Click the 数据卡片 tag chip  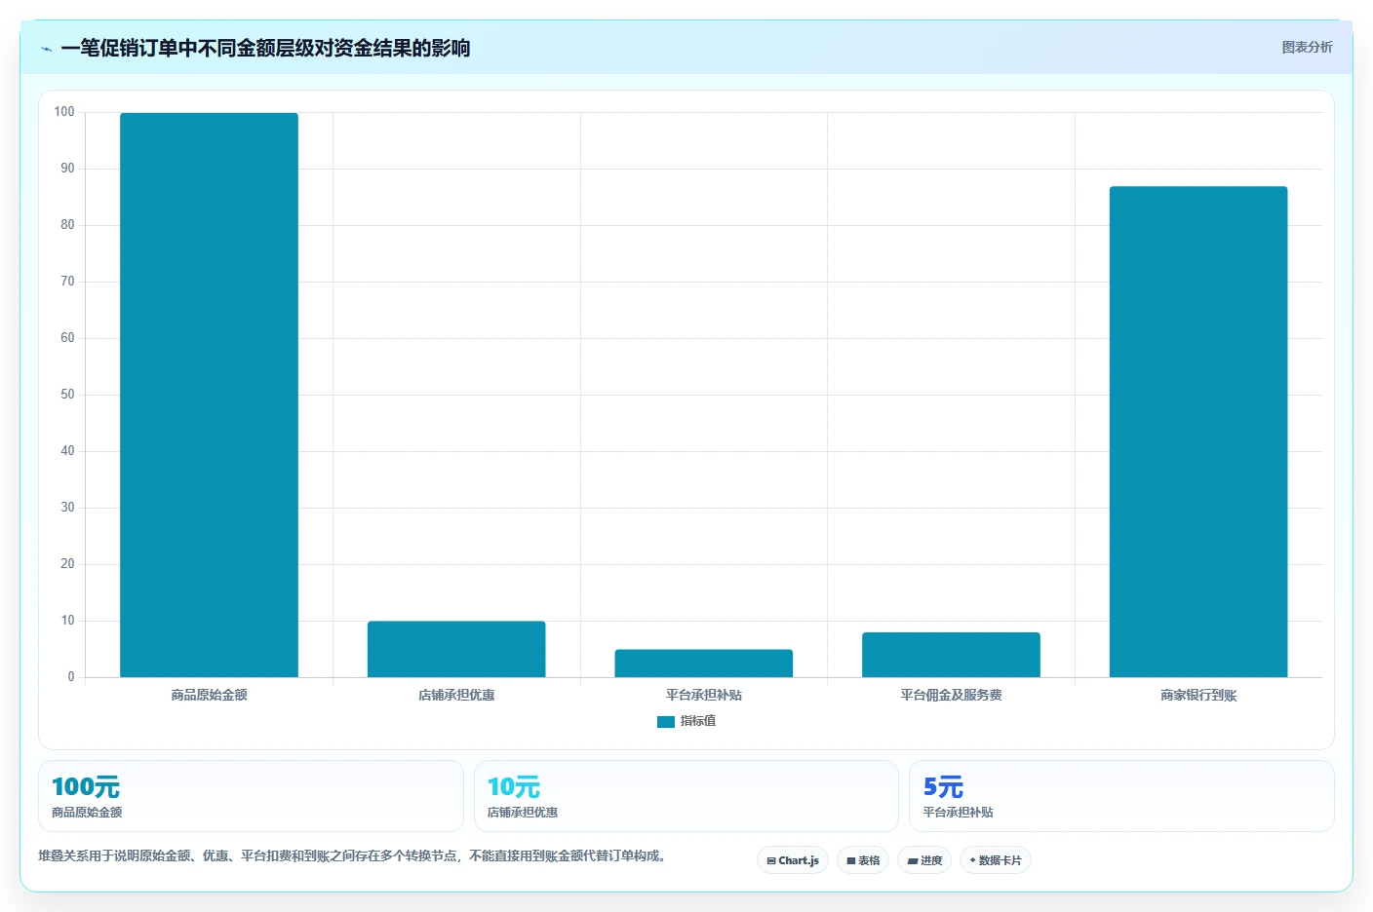[996, 860]
